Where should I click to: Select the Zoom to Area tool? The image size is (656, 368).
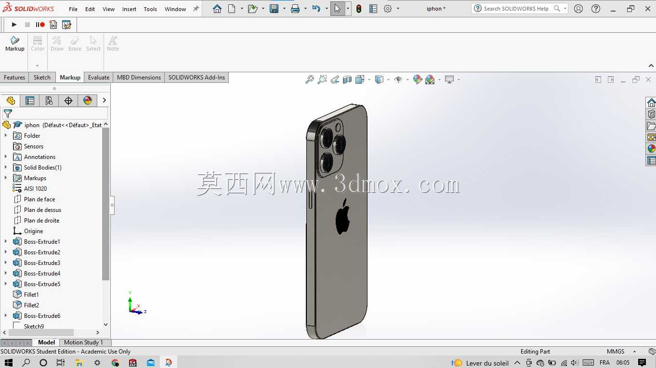(x=322, y=79)
